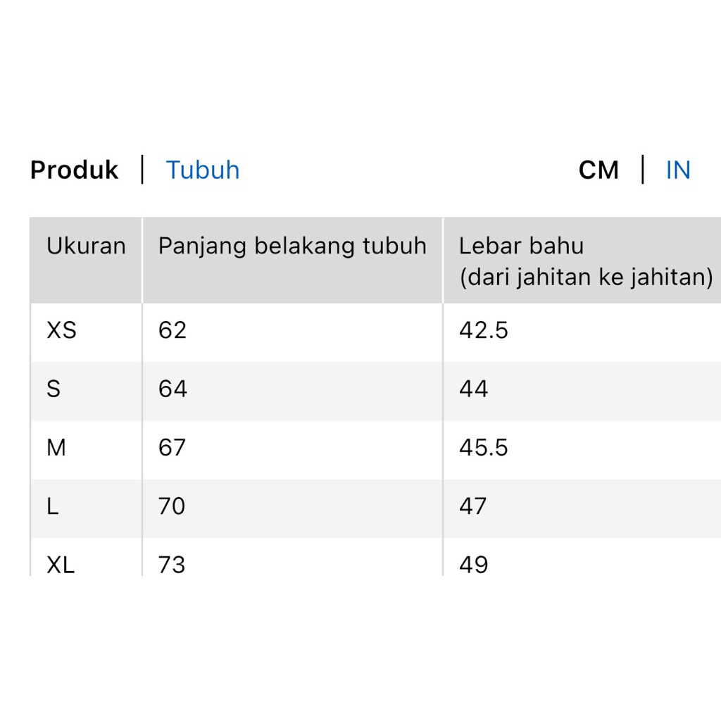Select the XS size row label
This screenshot has height=721, width=721.
coord(61,330)
